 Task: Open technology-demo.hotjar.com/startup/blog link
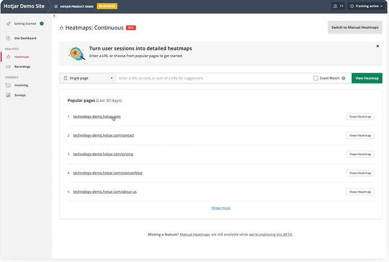click(107, 173)
